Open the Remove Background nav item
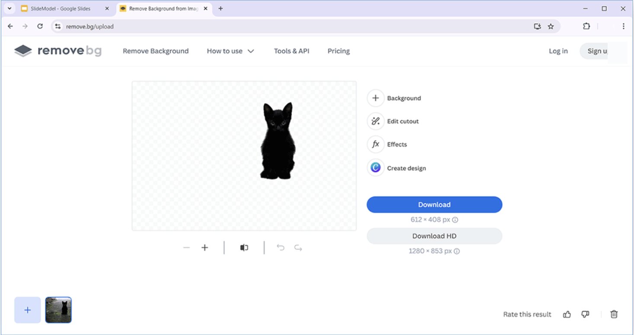 click(156, 51)
